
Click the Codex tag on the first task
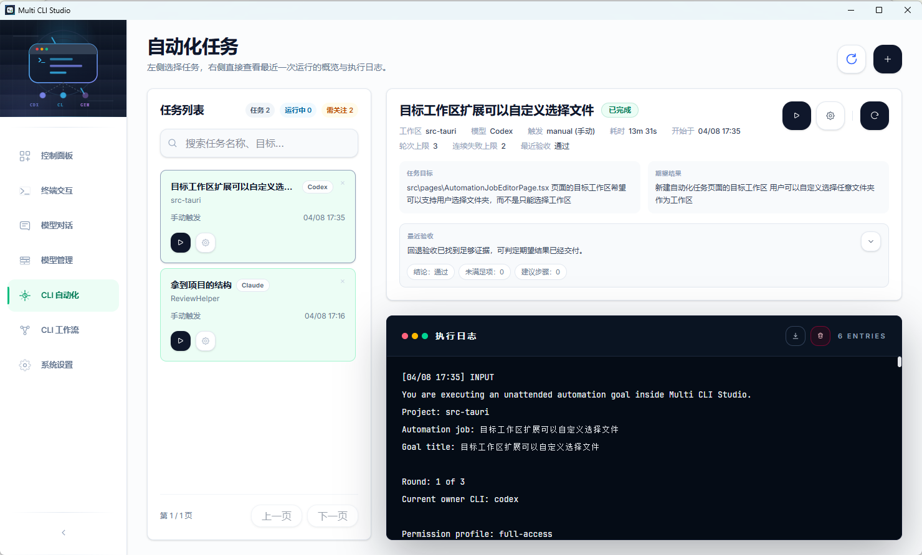click(318, 187)
